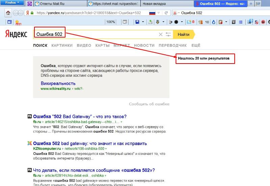Switch to the otvet.mail.ru/question tab
The width and height of the screenshot is (270, 186).
click(114, 4)
